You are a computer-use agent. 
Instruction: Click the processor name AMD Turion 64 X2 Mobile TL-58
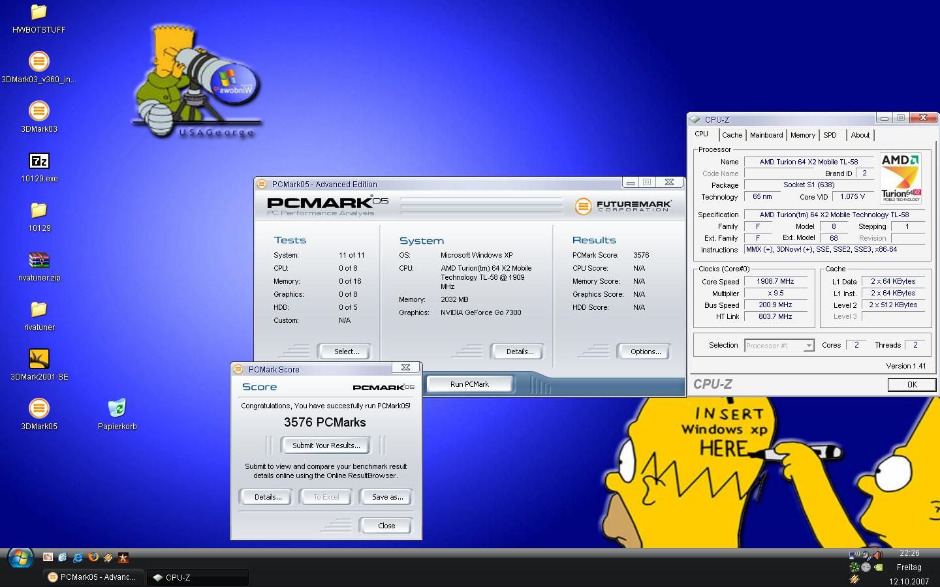pyautogui.click(x=808, y=162)
